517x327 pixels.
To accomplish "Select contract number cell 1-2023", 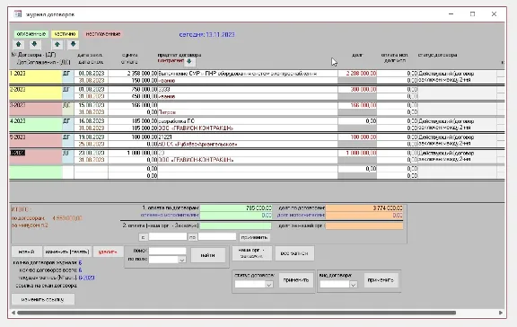I will [x=36, y=76].
